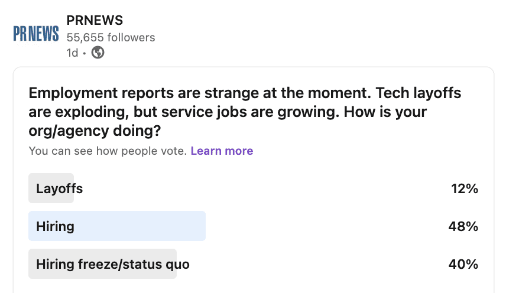The width and height of the screenshot is (506, 293).
Task: Click the dot separator beside the timestamp
Action: point(85,53)
